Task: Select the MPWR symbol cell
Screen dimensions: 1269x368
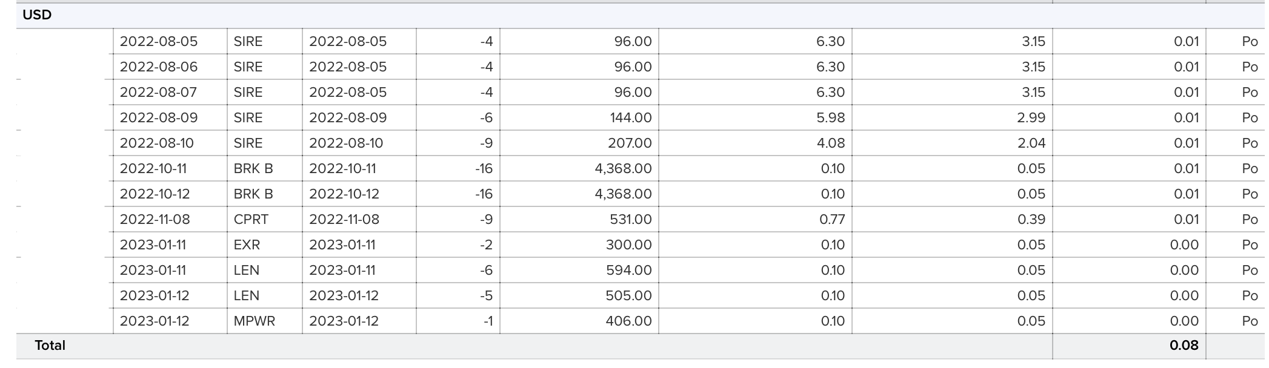Action: pyautogui.click(x=254, y=321)
